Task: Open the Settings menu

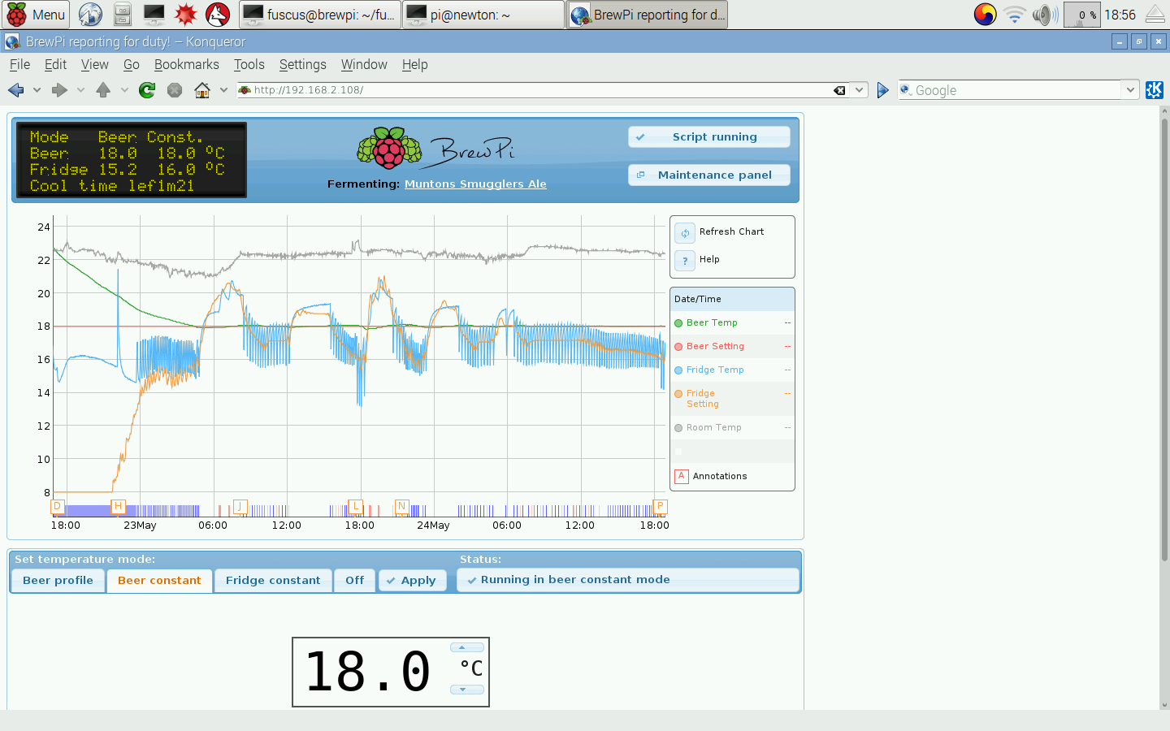Action: point(302,64)
